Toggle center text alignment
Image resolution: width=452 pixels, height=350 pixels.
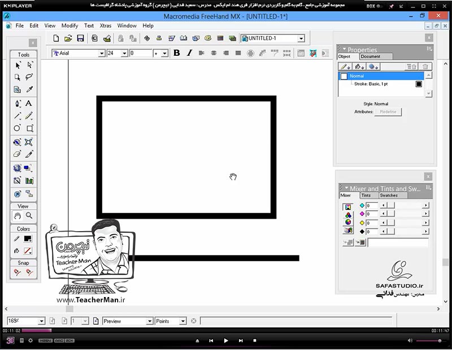214,53
